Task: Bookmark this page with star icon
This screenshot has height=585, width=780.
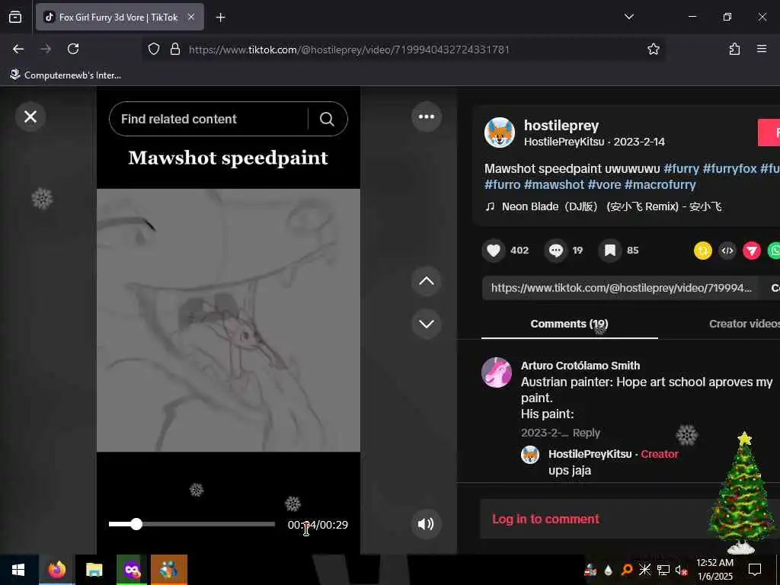Action: coord(653,49)
